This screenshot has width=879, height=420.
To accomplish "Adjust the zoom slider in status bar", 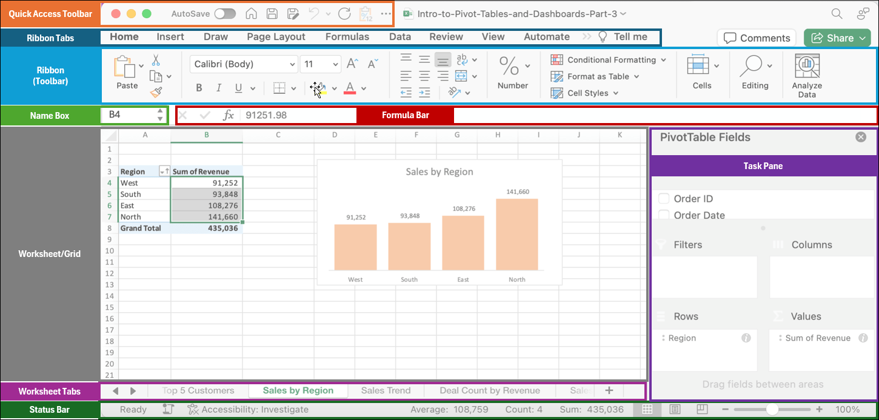I will (x=772, y=410).
